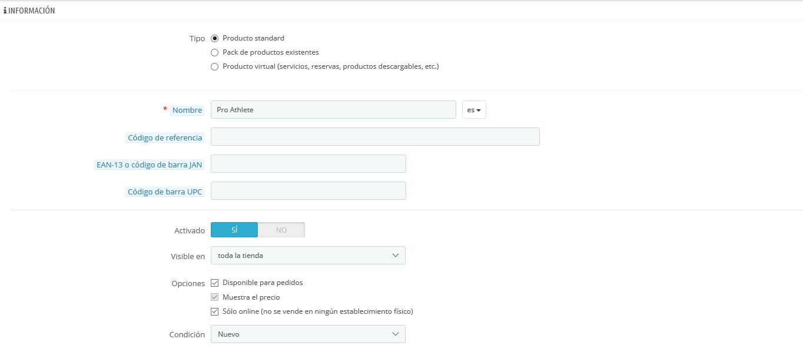Uncheck the Sólo online checkbox

click(215, 311)
